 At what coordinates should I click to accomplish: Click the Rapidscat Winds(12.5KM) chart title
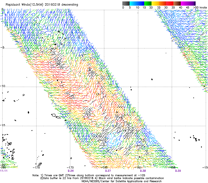point(42,5)
